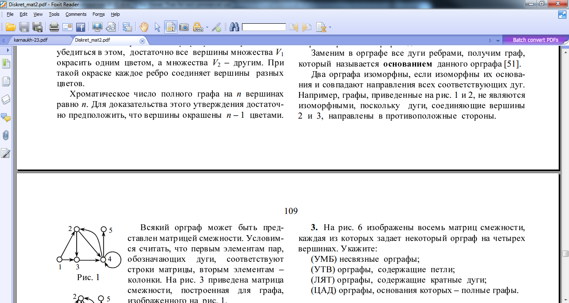This screenshot has width=569, height=303.
Task: Select the Hand tool
Action: (144, 27)
